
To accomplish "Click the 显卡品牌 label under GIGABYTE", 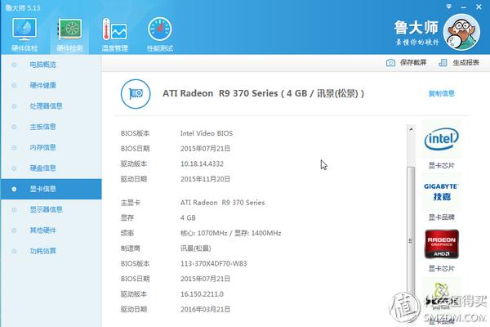I will (x=441, y=217).
